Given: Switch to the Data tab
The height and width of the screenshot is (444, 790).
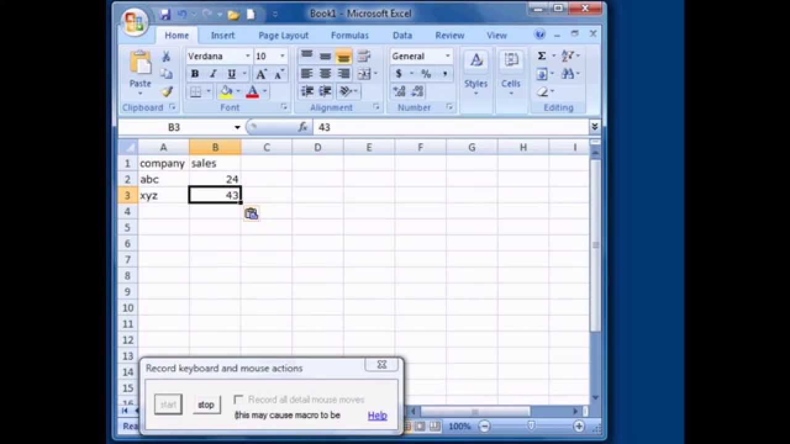Looking at the screenshot, I should point(402,35).
